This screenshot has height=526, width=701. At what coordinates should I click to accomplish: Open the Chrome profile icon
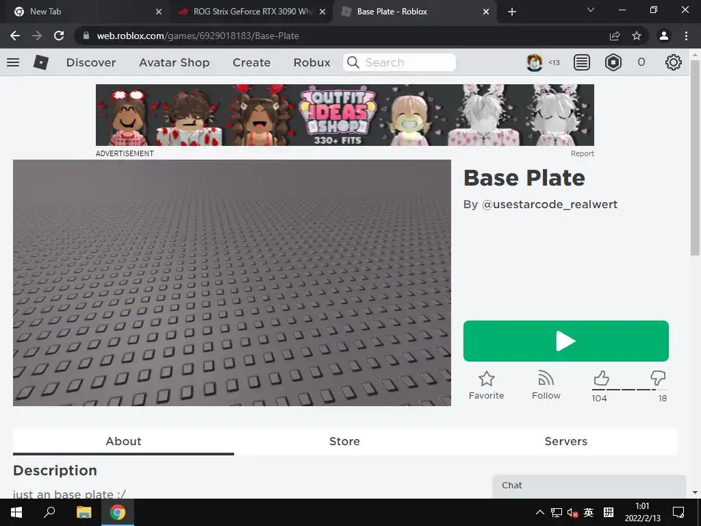tap(664, 36)
